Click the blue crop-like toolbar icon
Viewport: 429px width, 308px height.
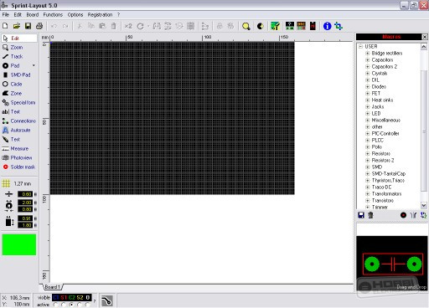pyautogui.click(x=339, y=26)
